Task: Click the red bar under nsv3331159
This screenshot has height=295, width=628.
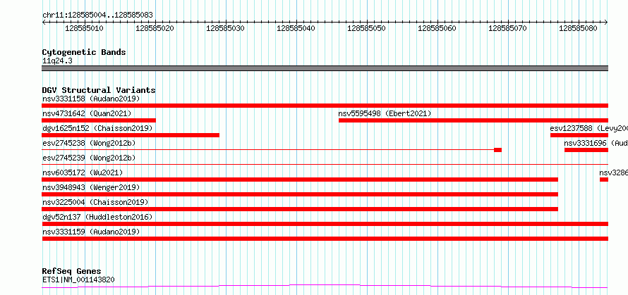Action: pyautogui.click(x=325, y=239)
